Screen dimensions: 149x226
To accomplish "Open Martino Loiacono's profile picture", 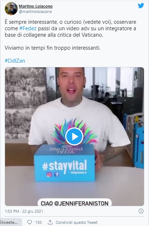I will pyautogui.click(x=11, y=9).
